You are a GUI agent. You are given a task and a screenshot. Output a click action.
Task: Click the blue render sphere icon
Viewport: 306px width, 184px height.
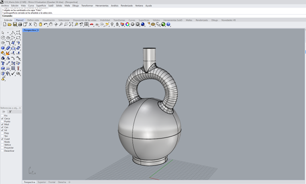(x=143, y=24)
